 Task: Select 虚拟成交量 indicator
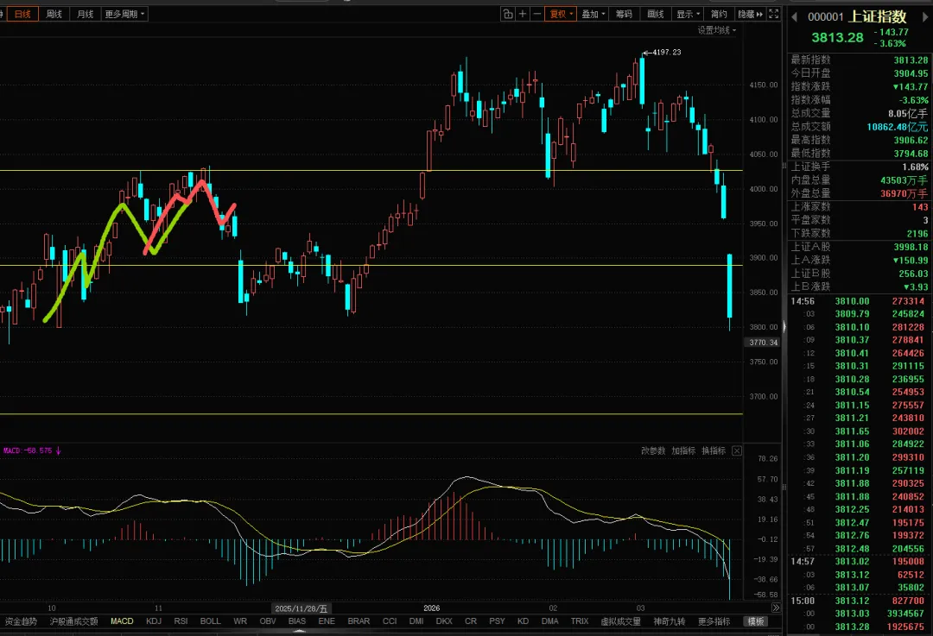coord(620,621)
